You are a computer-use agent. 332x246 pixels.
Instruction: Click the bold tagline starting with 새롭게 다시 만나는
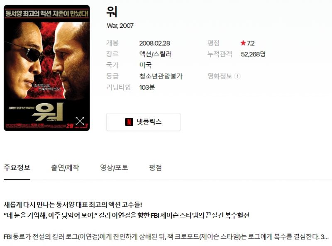pos(73,205)
